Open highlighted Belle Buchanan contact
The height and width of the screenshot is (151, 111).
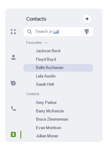point(58,68)
